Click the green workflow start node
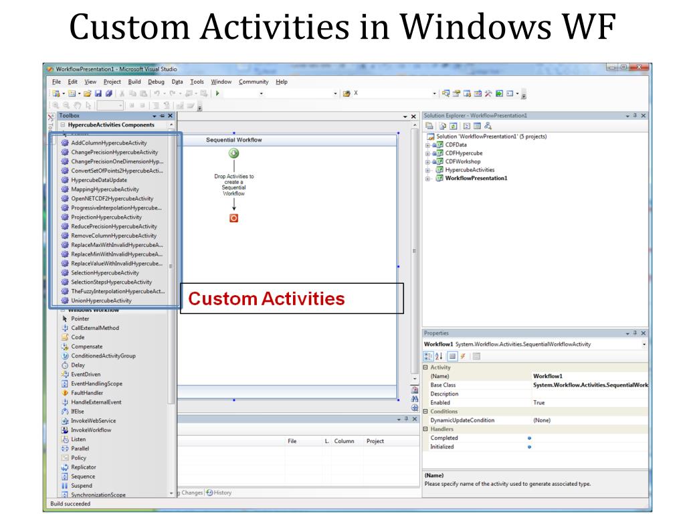The height and width of the screenshot is (514, 685). point(233,153)
